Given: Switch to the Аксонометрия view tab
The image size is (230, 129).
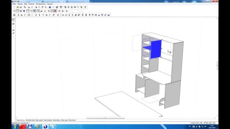Looking at the screenshot, I should point(30,120).
